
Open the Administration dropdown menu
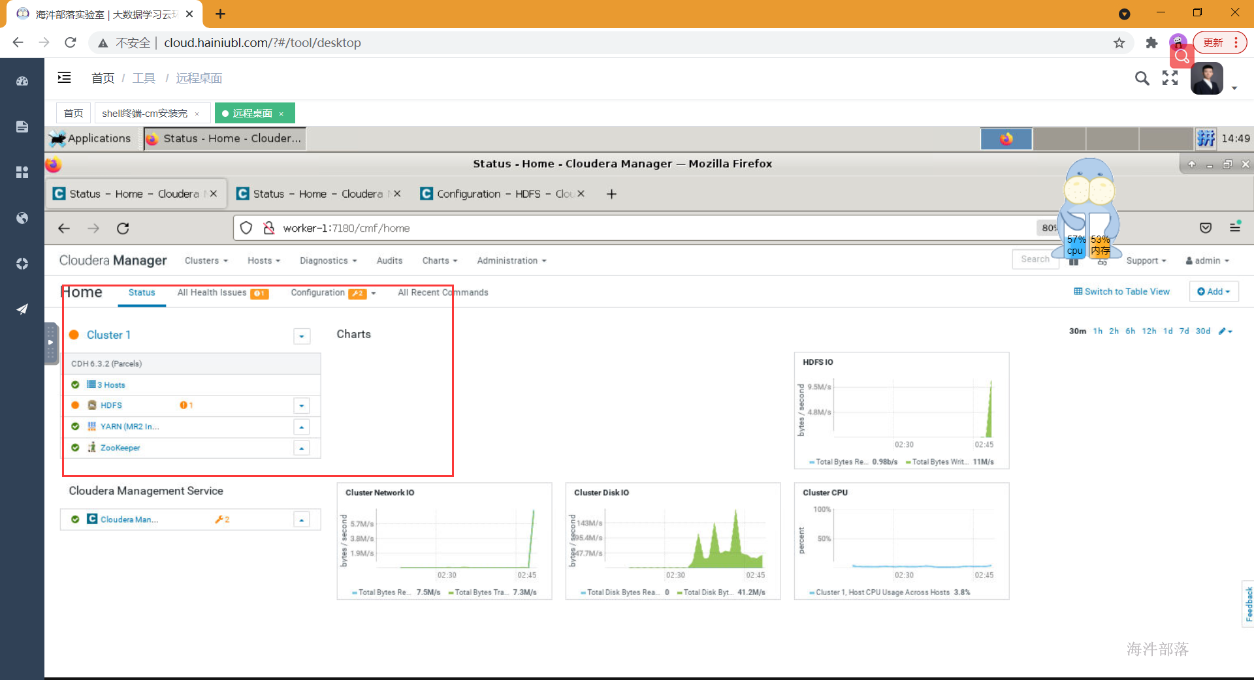click(x=511, y=260)
